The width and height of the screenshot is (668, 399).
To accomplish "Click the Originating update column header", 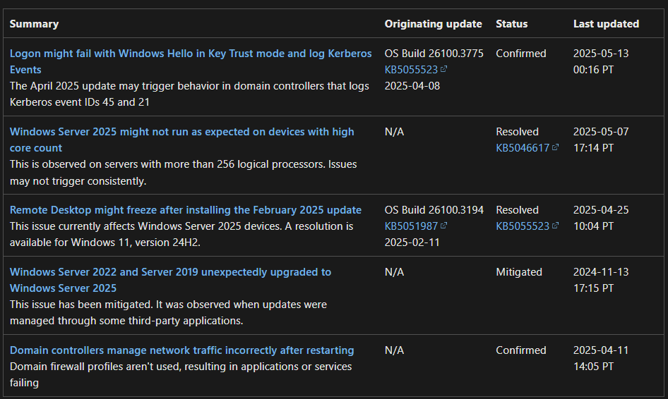I will tap(434, 24).
